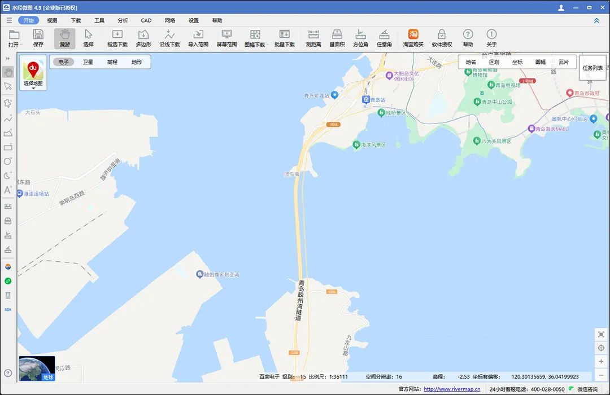Viewport: 610px width, 395px height.
Task: Open 图幅下载 map sheet download
Action: (255, 38)
